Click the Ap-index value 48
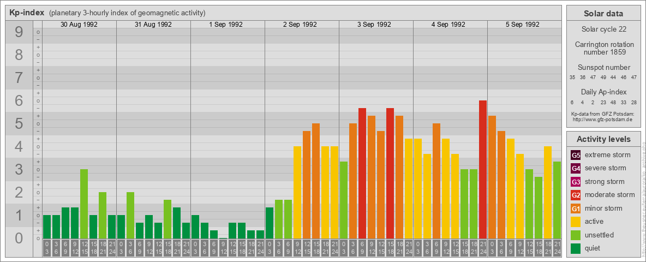646x262 pixels. tap(613, 102)
